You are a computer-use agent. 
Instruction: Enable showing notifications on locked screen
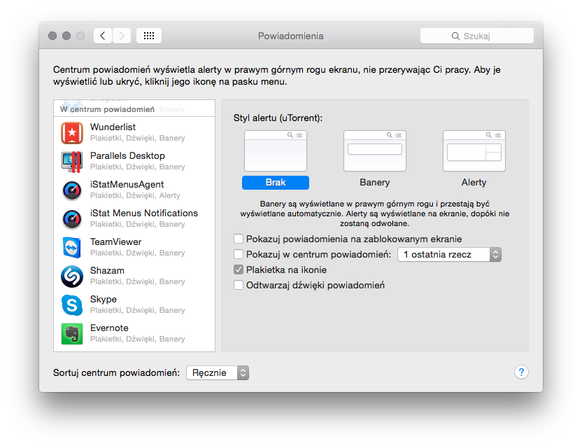[239, 239]
